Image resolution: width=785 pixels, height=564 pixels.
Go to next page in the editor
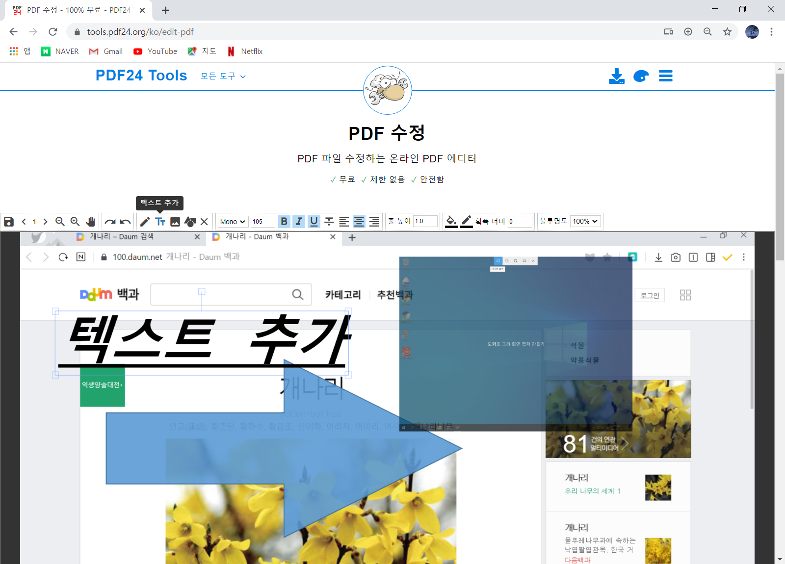[45, 222]
